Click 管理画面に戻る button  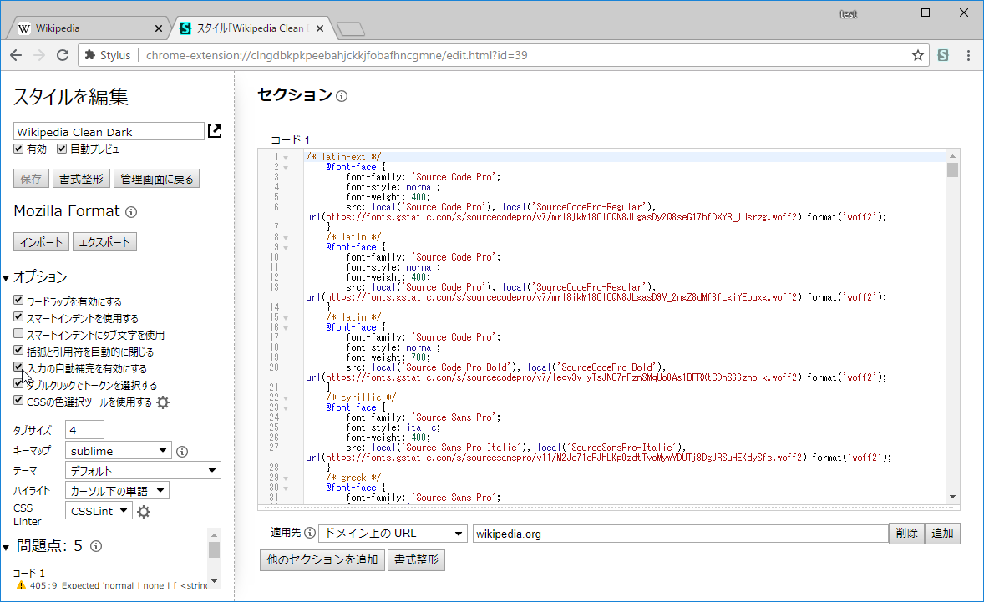(x=157, y=179)
